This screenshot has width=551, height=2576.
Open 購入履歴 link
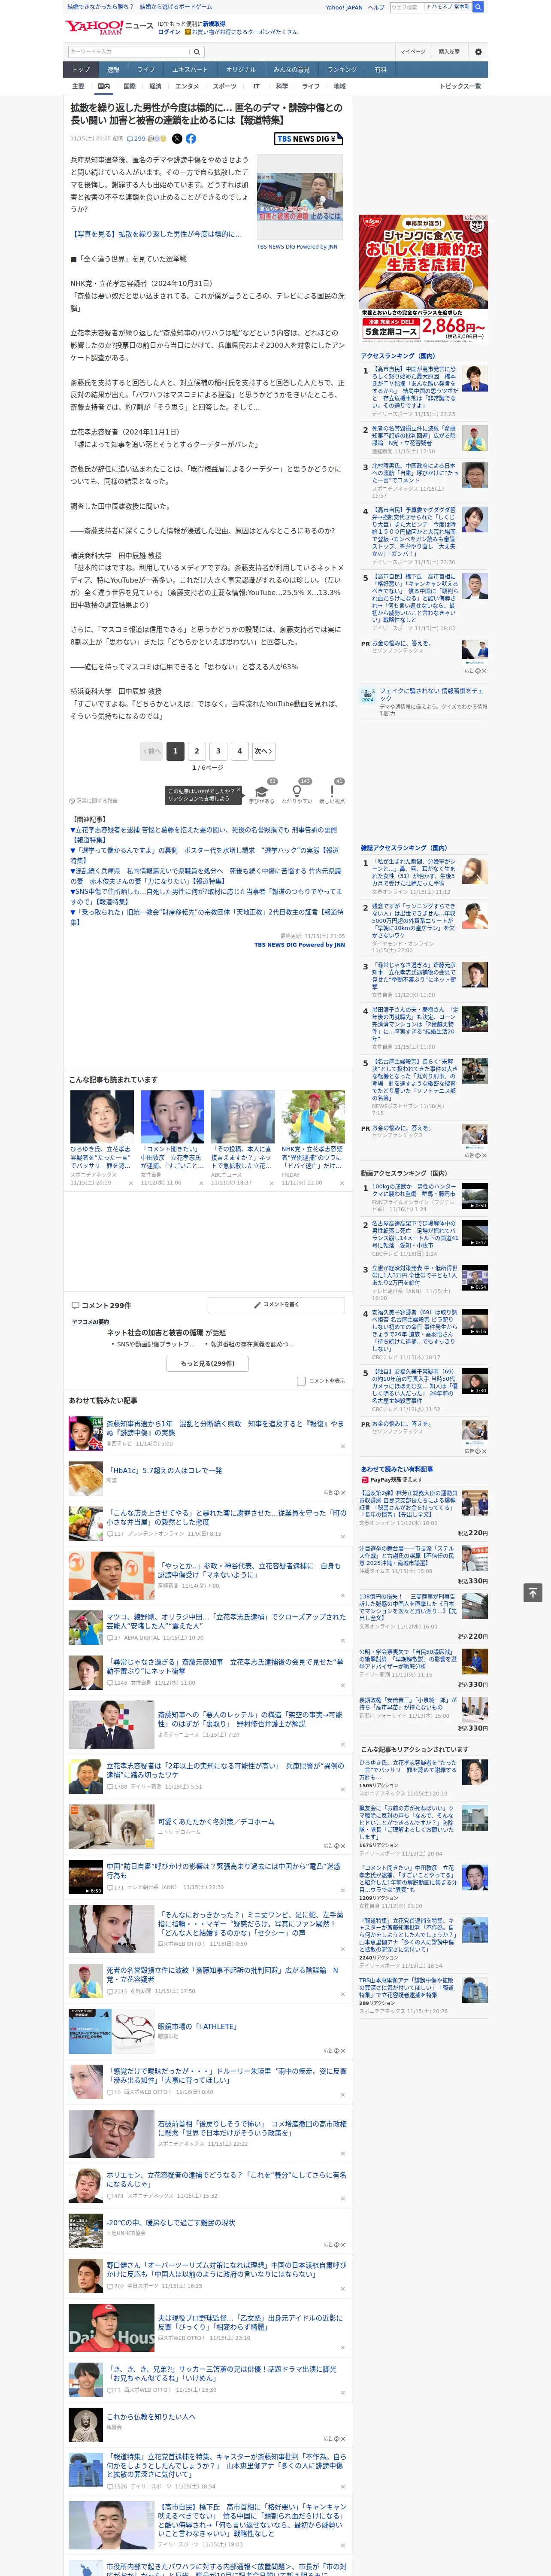click(x=449, y=52)
